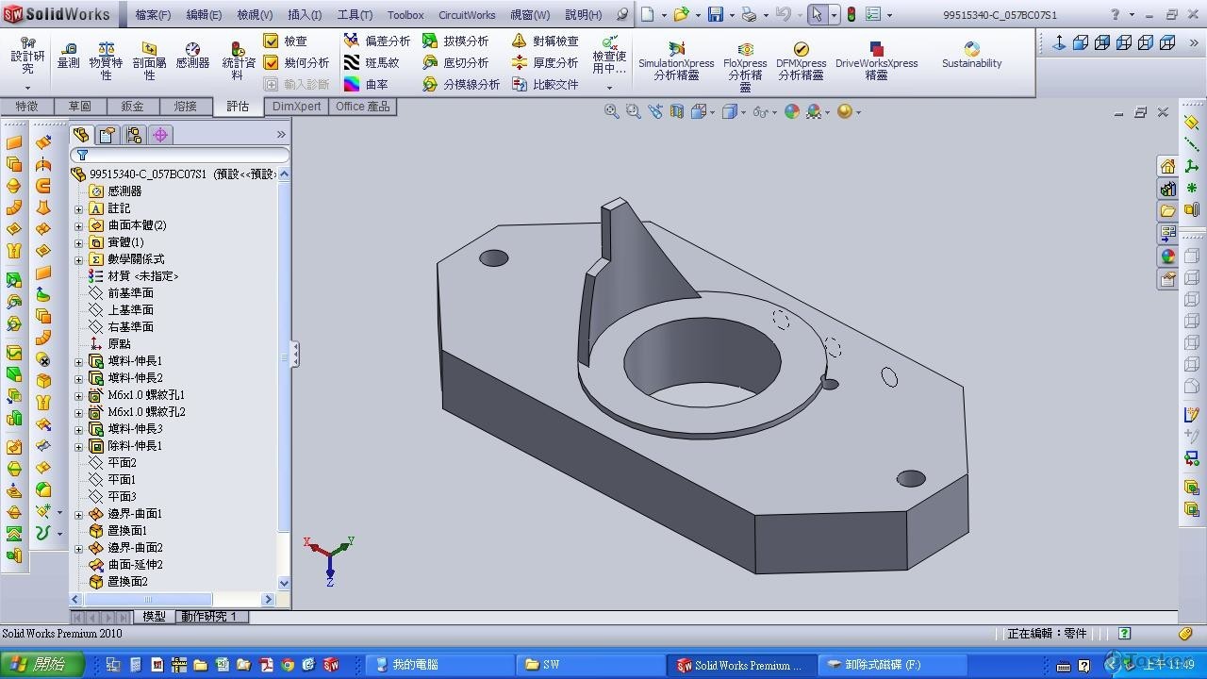
Task: Open 物質特性 mass properties tool
Action: coord(106,49)
